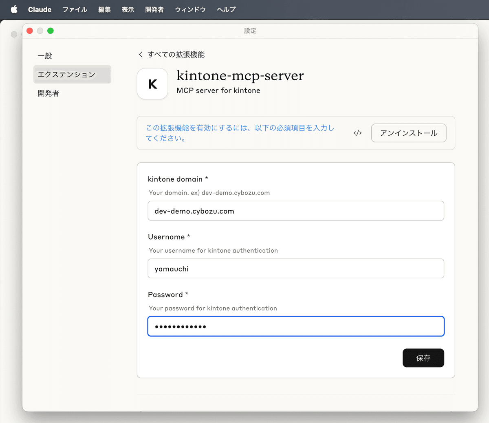This screenshot has width=489, height=423.
Task: Click the kintone-mcp-server title text
Action: (240, 76)
